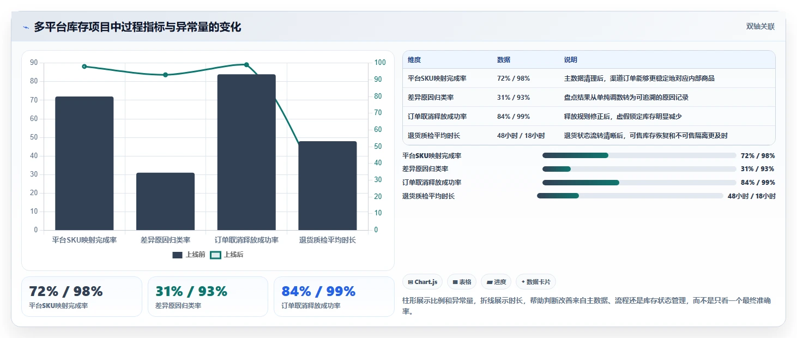The image size is (797, 338).
Task: Select table cell 差异原因归类率
Action: point(431,98)
